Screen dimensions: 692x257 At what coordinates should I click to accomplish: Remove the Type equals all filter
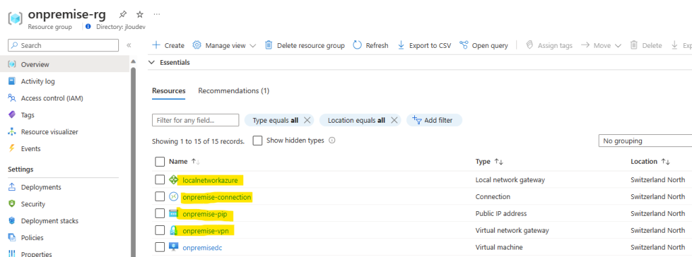point(307,120)
